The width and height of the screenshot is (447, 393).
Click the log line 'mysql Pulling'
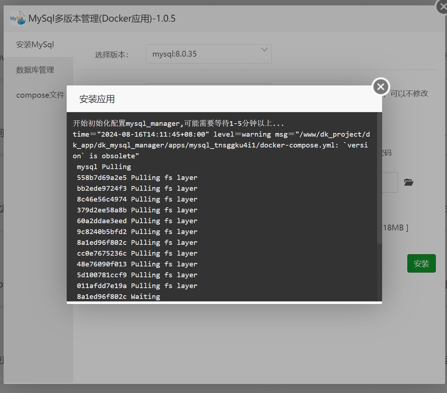[104, 167]
